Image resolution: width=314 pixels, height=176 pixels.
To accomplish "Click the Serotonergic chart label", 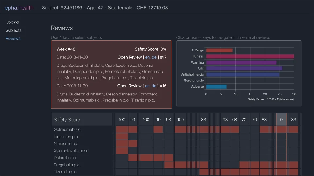I will tap(194, 81).
